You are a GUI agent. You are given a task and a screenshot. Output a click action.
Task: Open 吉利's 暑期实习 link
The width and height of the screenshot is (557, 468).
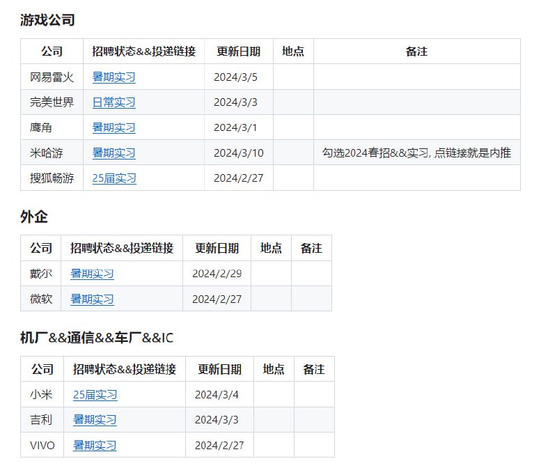point(94,420)
